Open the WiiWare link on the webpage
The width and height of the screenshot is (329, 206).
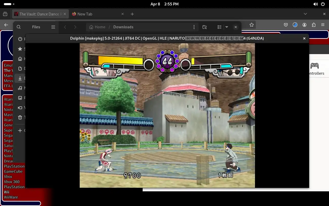point(11,197)
